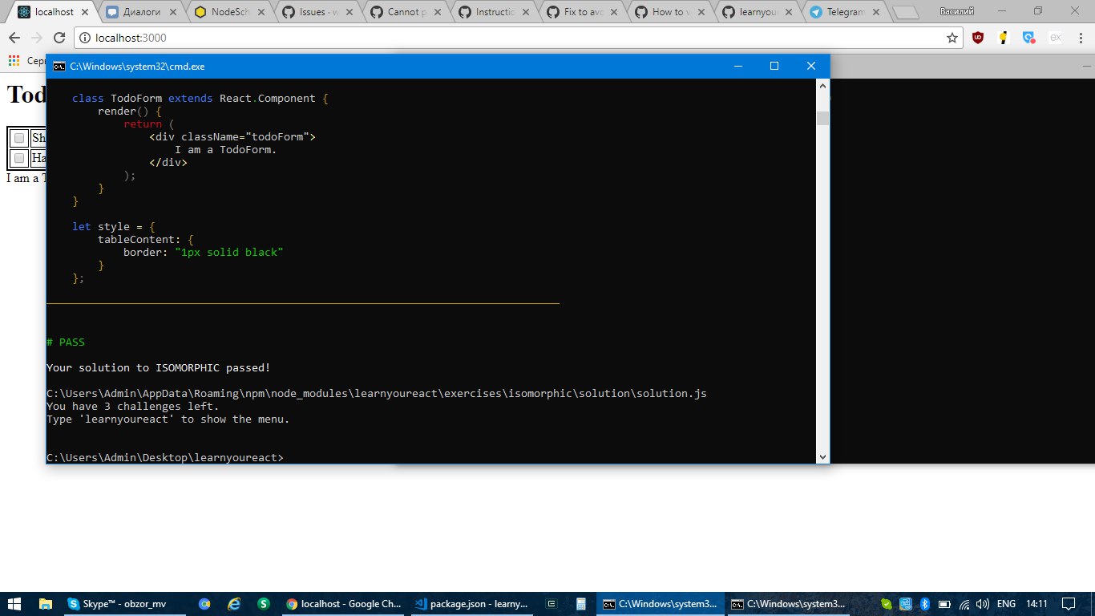Click the greyed 'ex' extension icon
The width and height of the screenshot is (1095, 616).
[x=1055, y=38]
